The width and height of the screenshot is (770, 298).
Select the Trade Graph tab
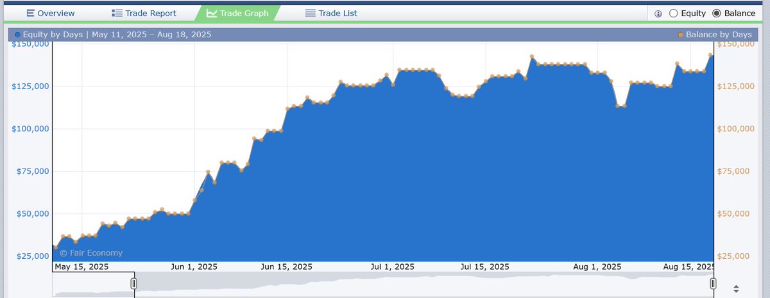[238, 13]
